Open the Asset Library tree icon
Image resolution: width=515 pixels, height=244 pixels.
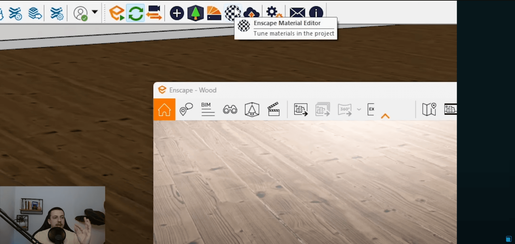(196, 13)
